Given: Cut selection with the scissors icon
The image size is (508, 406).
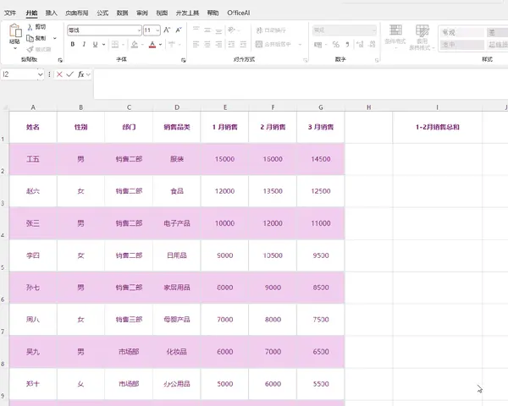Looking at the screenshot, I should point(30,26).
